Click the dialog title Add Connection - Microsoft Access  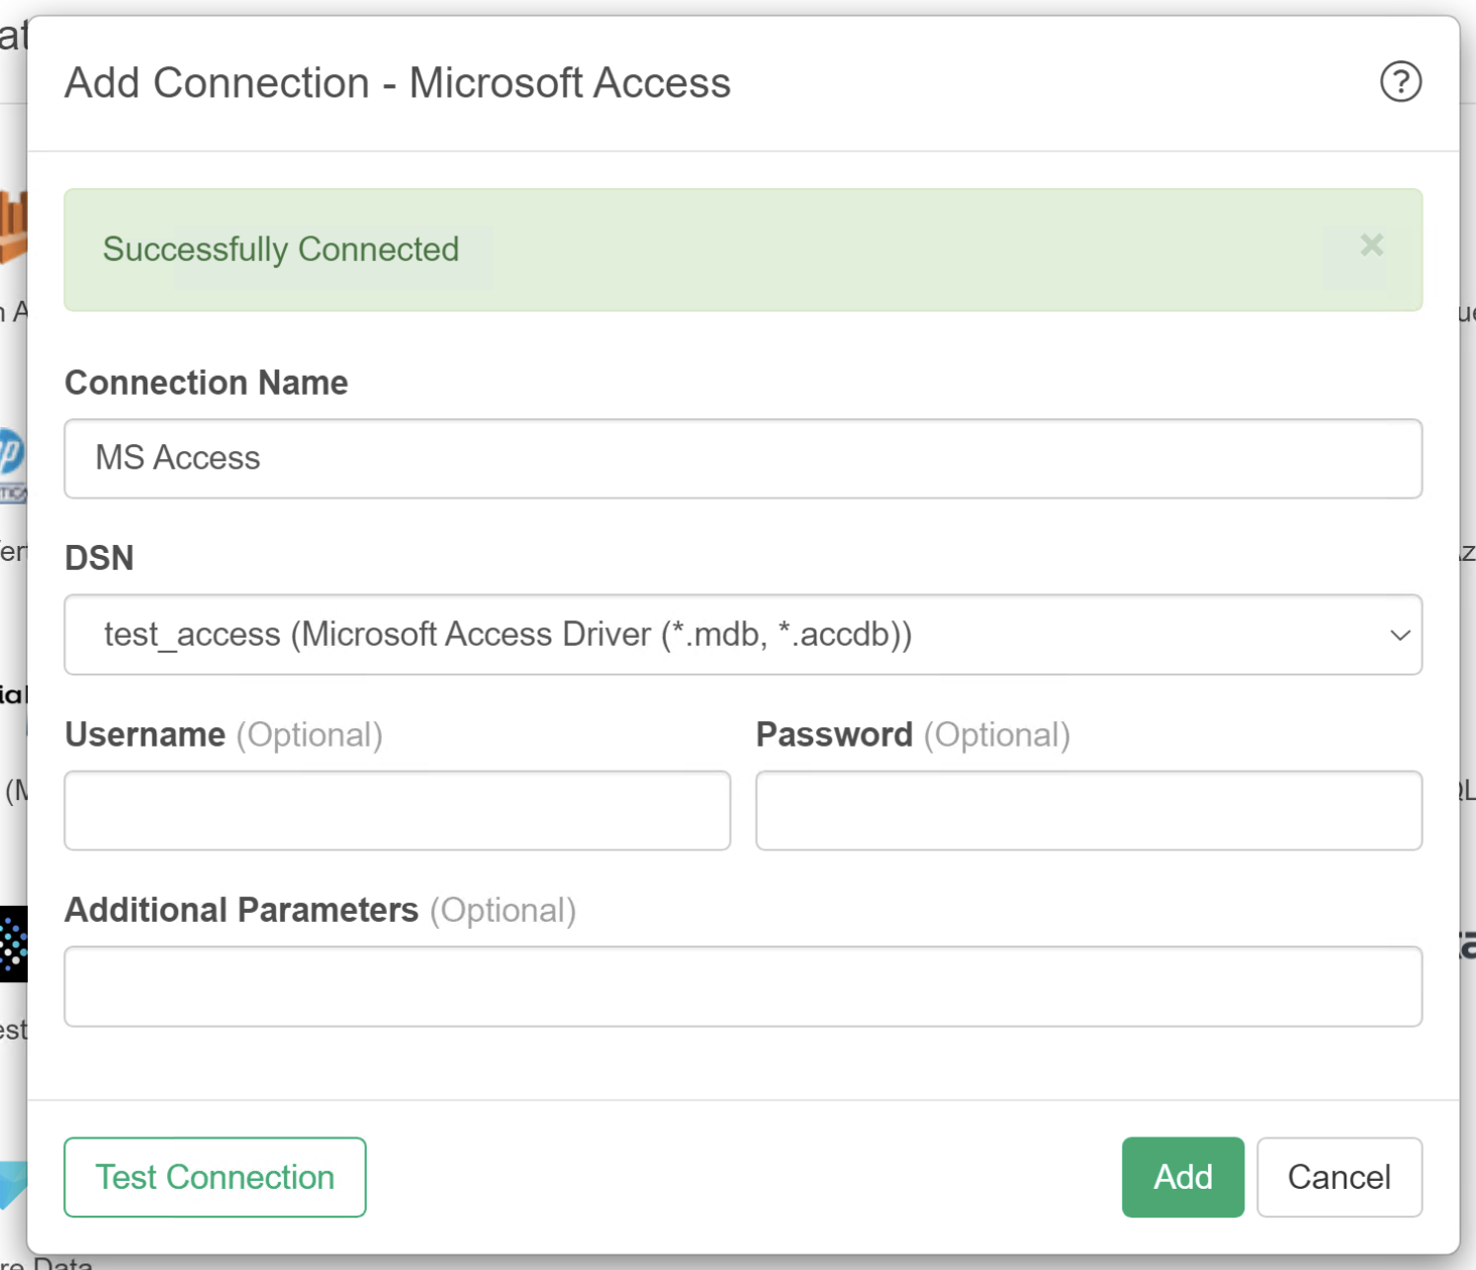point(398,83)
